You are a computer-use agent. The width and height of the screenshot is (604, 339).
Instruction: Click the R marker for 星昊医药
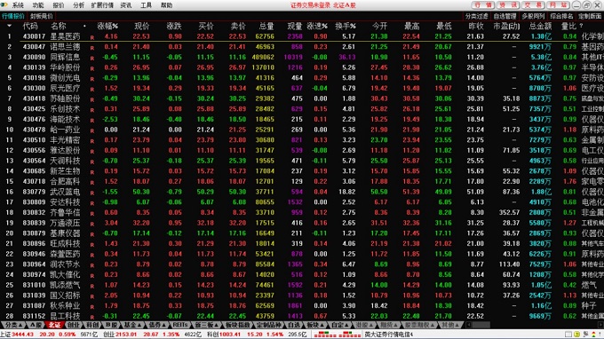(92, 37)
